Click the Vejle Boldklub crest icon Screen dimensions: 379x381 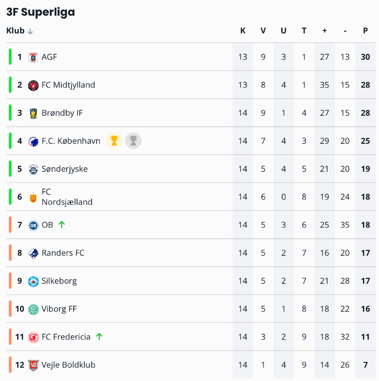tap(33, 365)
